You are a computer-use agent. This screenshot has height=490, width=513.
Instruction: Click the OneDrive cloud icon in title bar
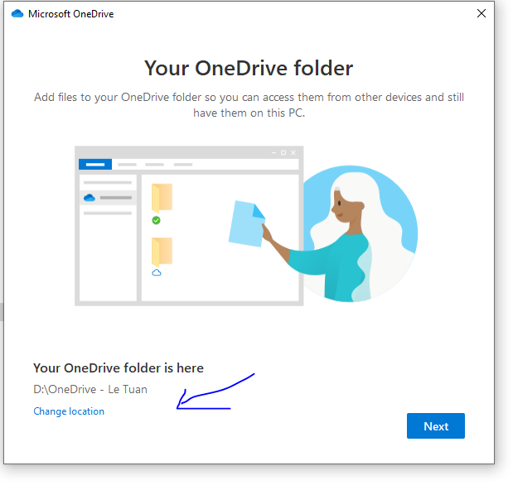[x=17, y=14]
